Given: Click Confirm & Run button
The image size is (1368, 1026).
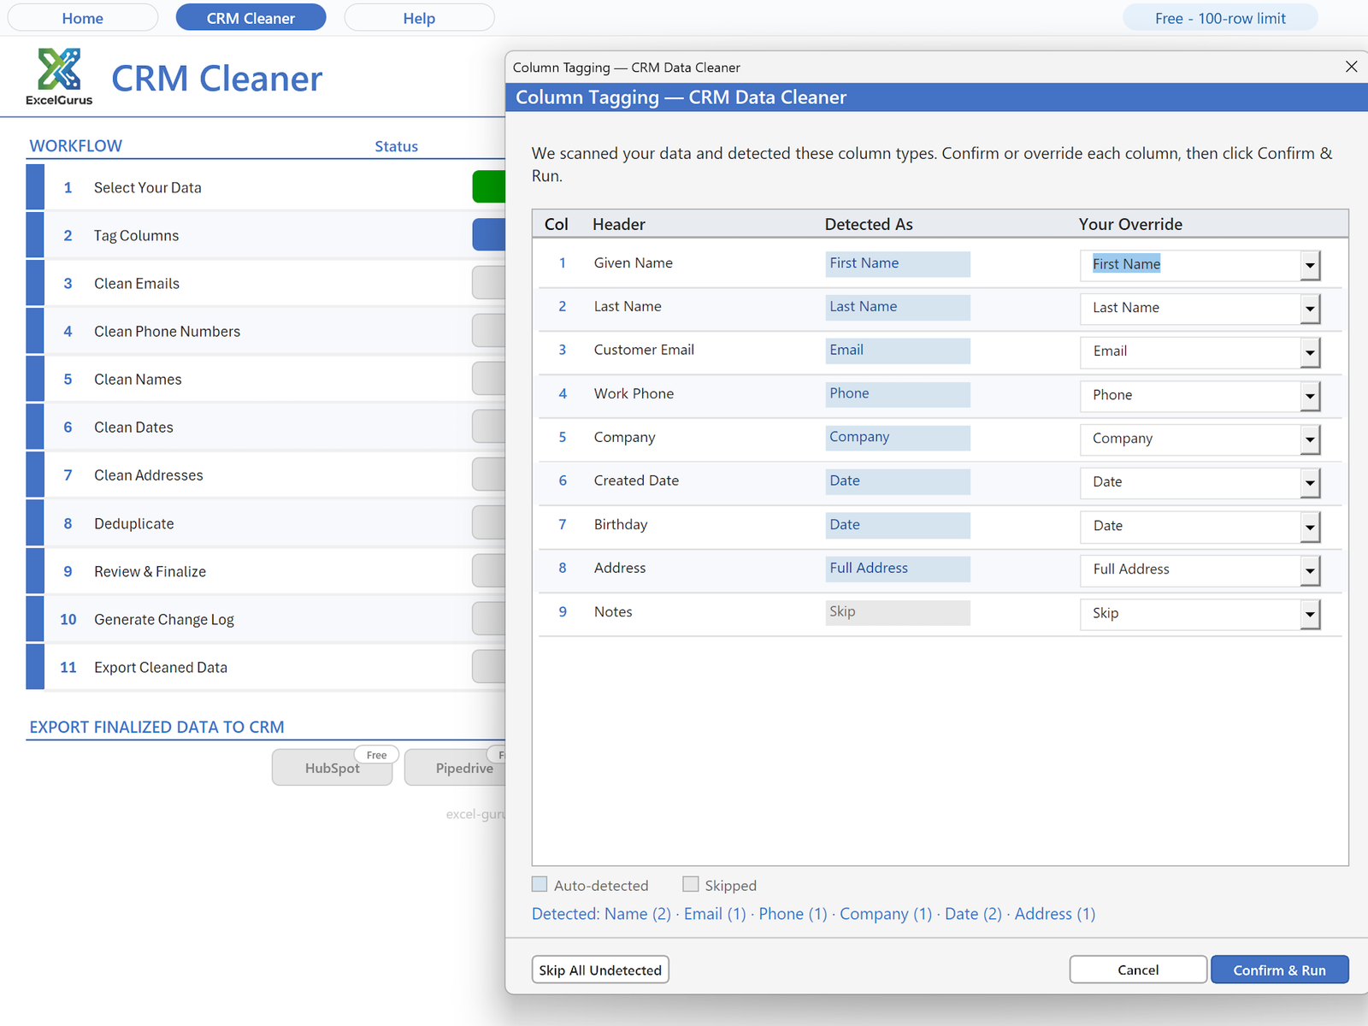Looking at the screenshot, I should click(x=1279, y=970).
